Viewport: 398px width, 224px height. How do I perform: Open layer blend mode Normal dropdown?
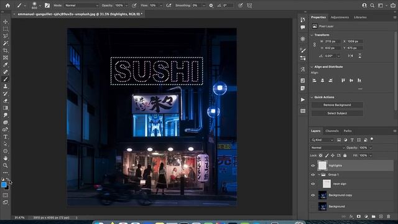pyautogui.click(x=328, y=147)
